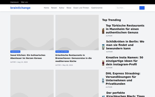Open the Über uns link

click(x=24, y=2)
